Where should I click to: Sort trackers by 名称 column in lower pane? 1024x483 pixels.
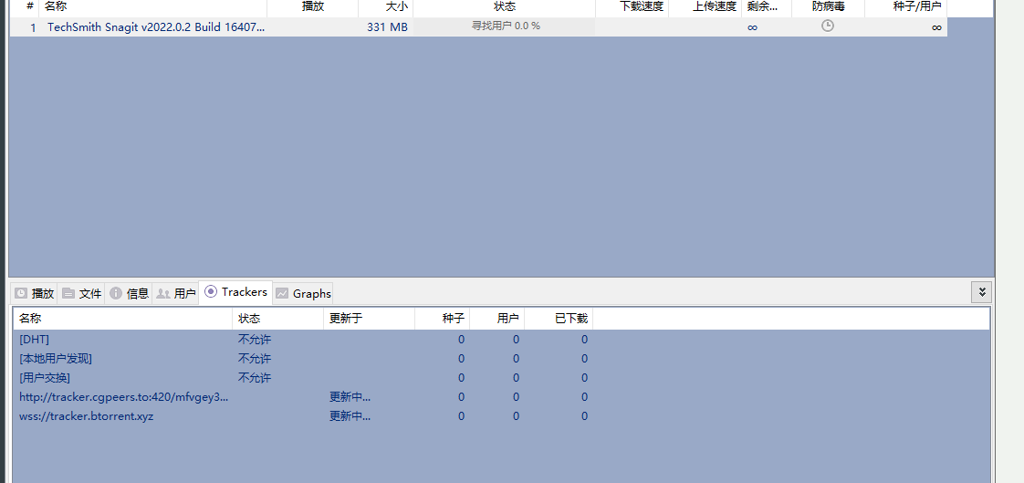pyautogui.click(x=123, y=319)
